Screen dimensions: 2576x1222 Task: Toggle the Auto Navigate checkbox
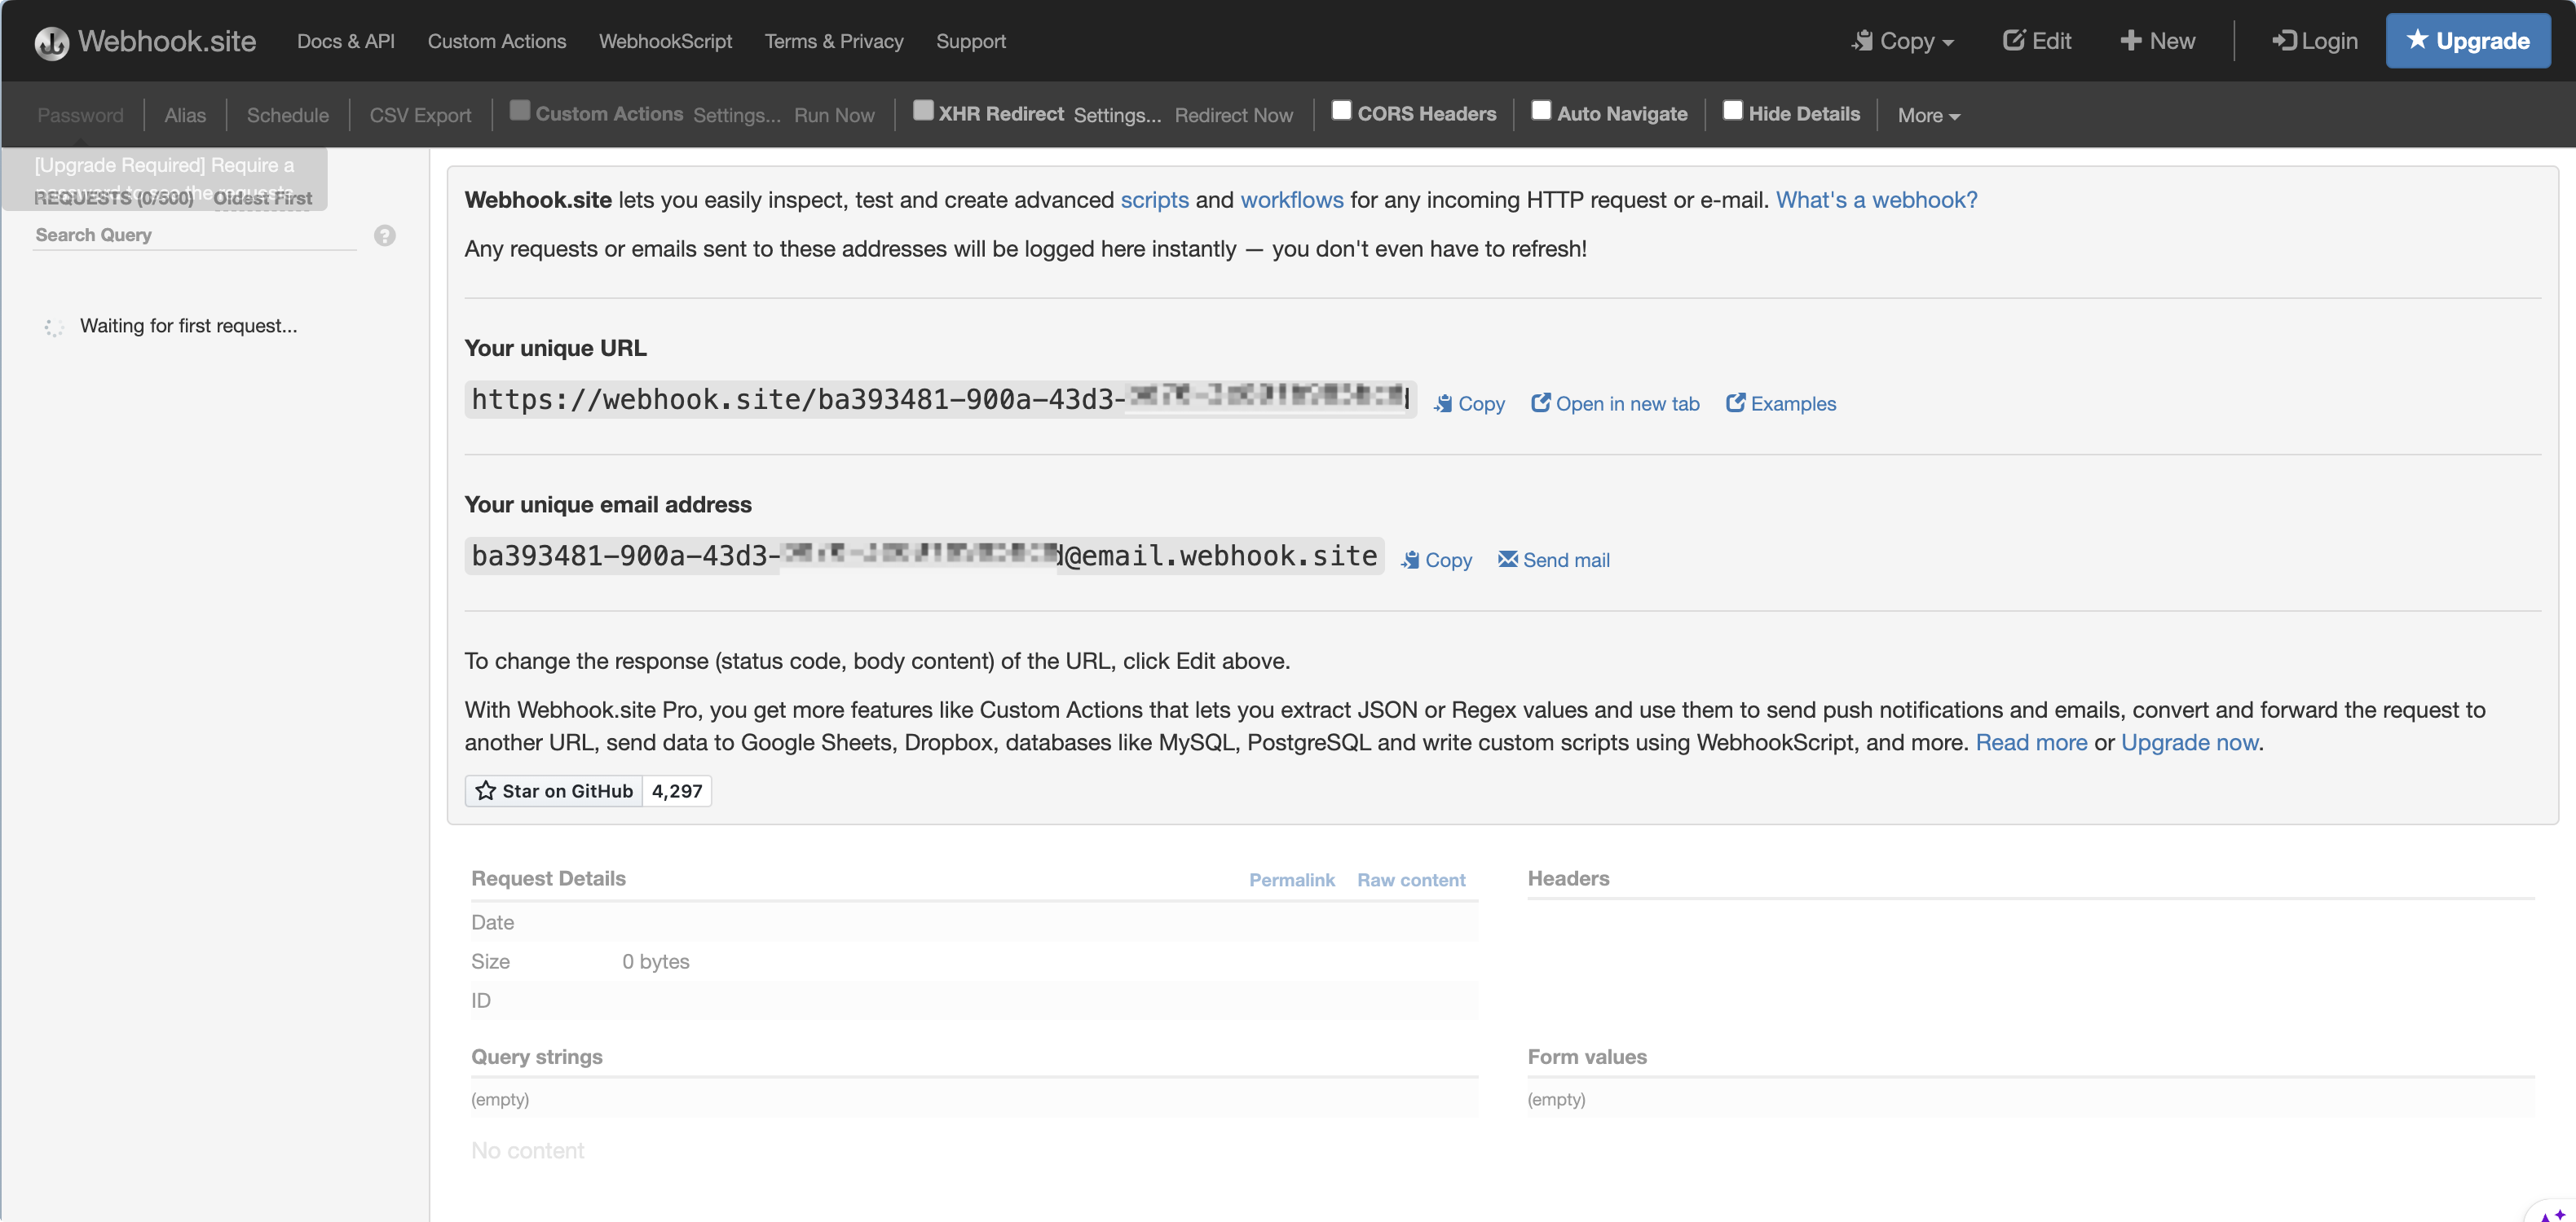1541,111
